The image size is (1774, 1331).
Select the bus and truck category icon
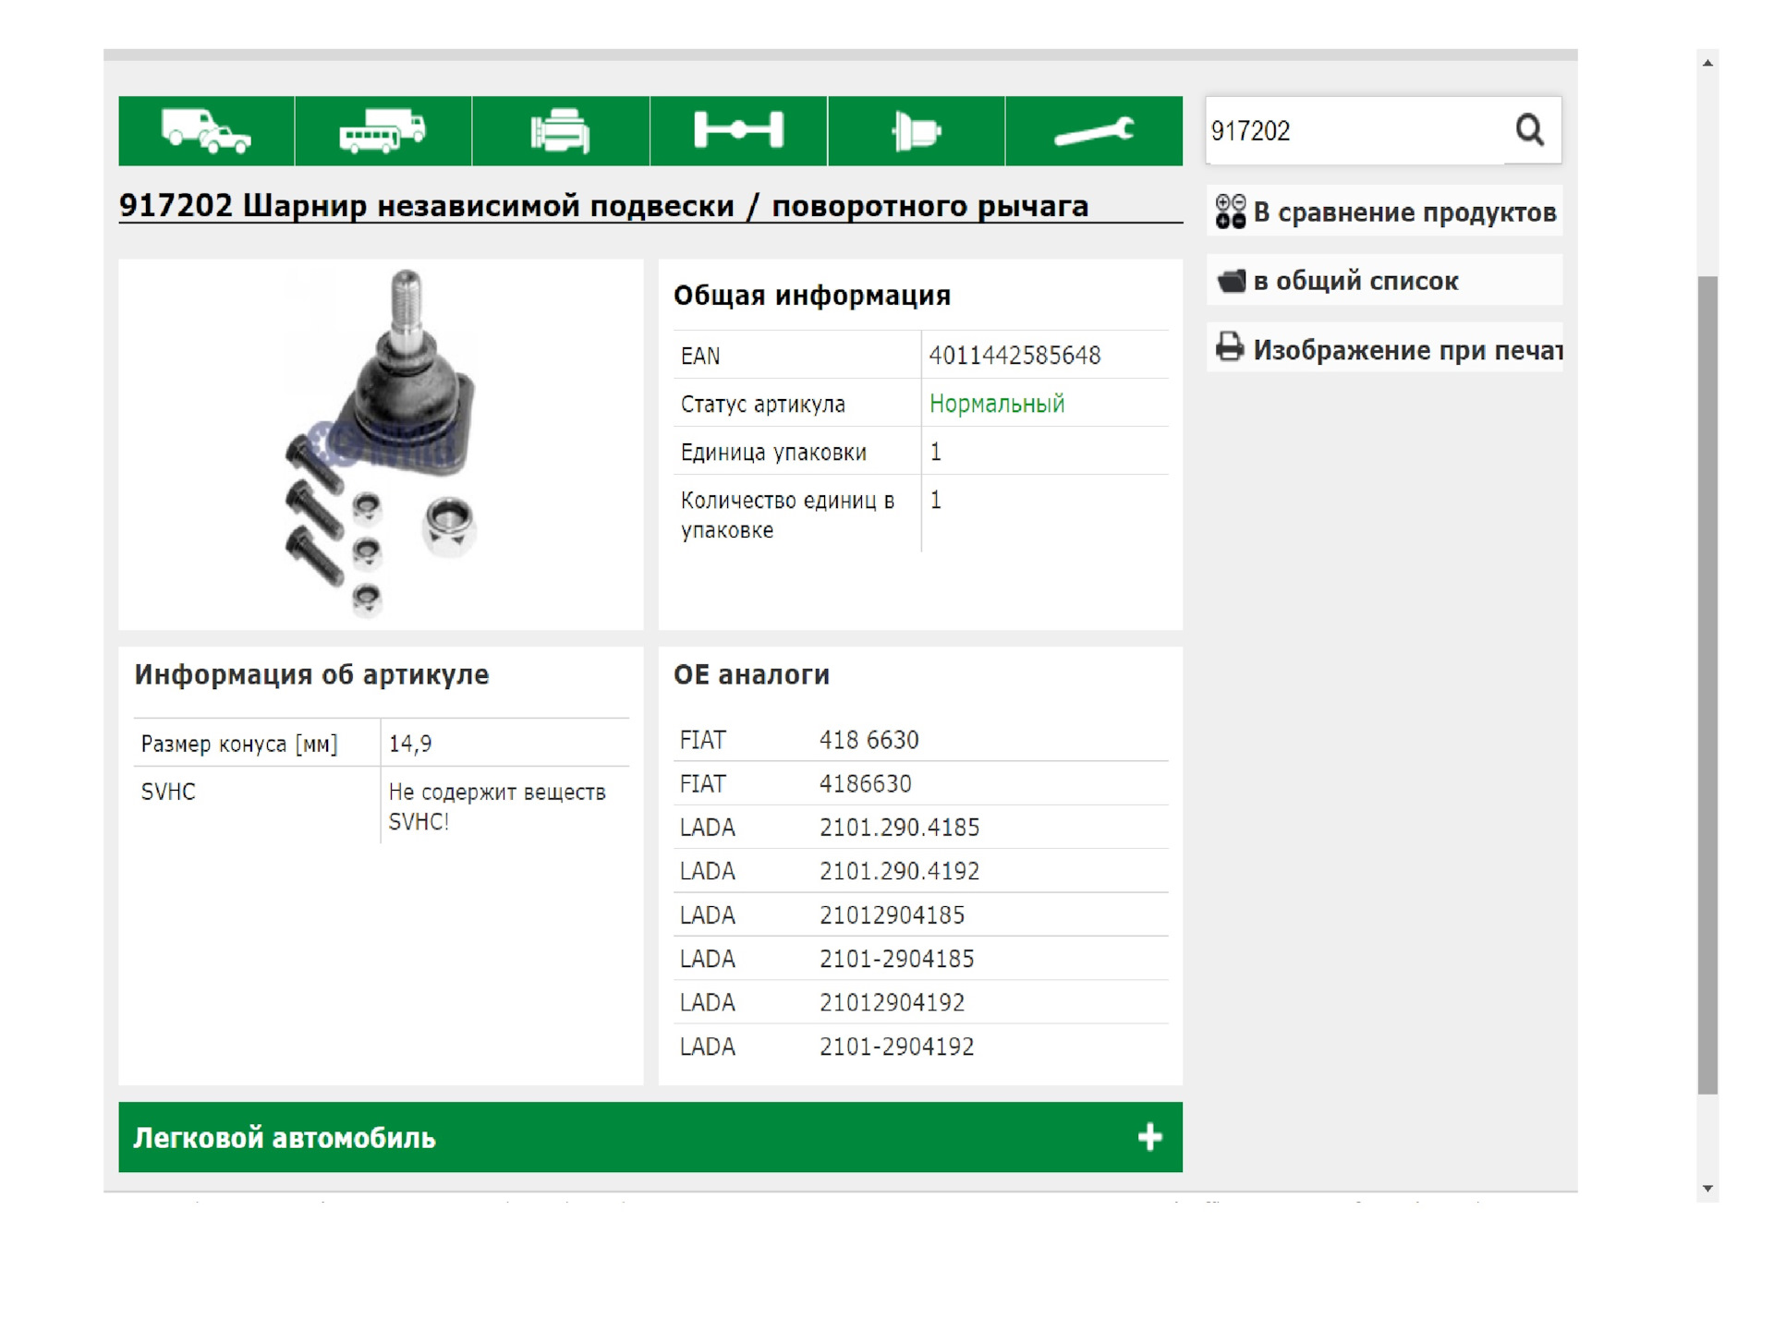383,131
